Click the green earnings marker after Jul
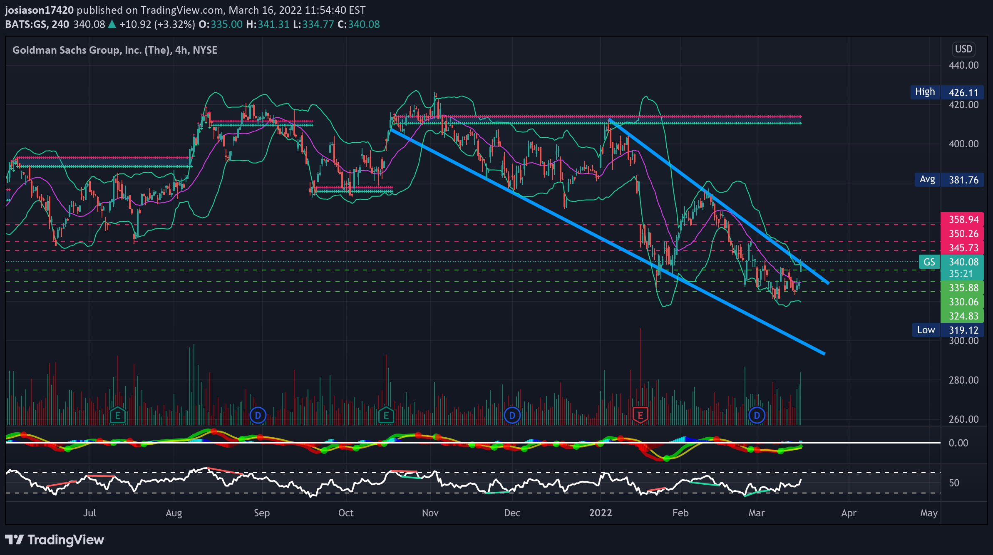993x555 pixels. (118, 415)
